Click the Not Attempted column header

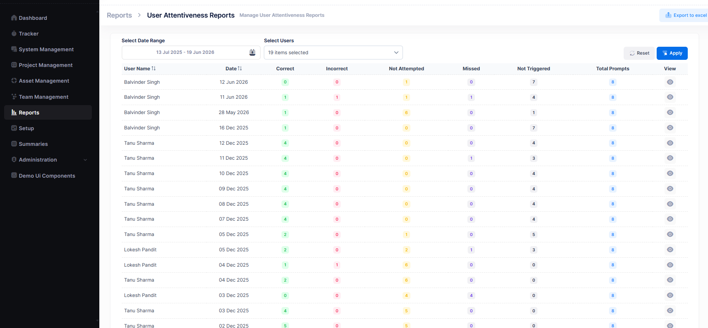[406, 68]
